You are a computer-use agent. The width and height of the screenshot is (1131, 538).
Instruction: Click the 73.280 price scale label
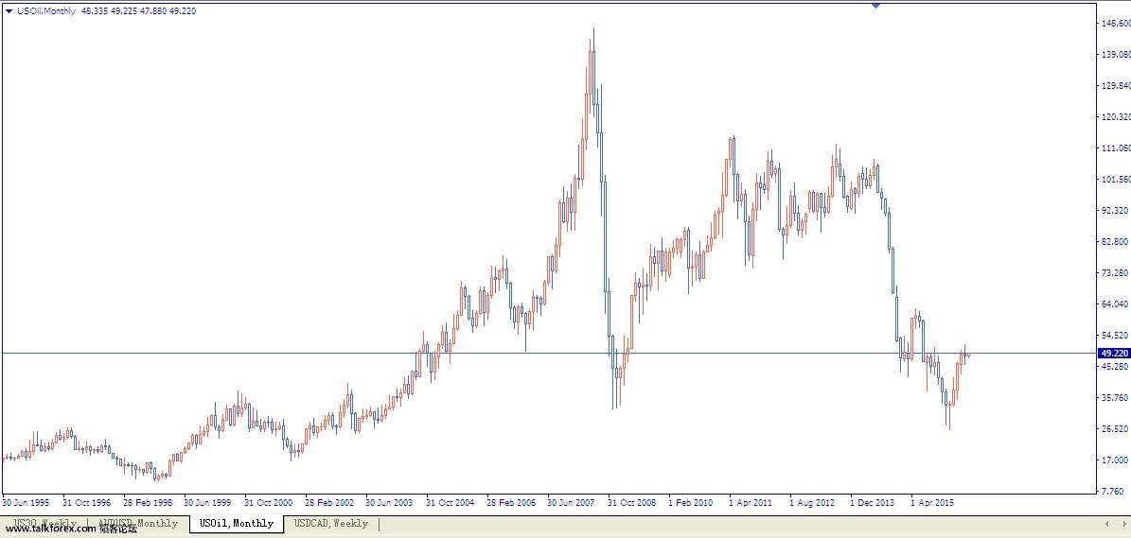1115,273
